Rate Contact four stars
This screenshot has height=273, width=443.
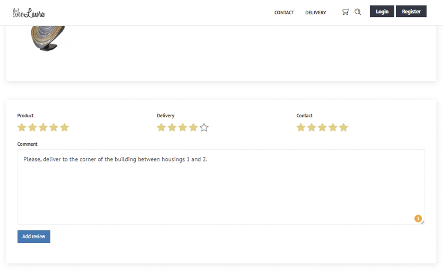333,127
